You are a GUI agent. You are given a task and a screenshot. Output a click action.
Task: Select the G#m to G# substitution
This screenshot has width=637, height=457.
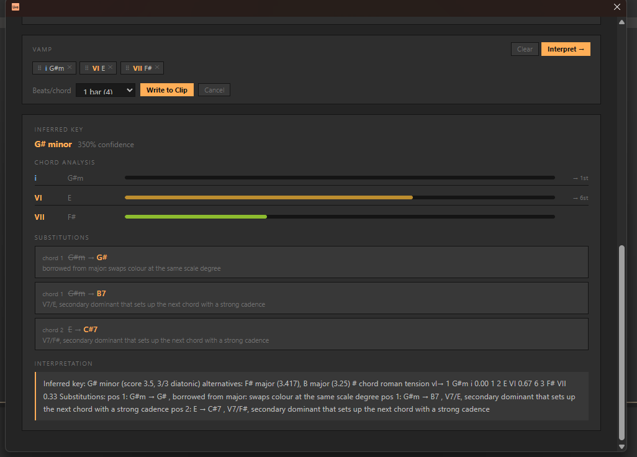pyautogui.click(x=312, y=262)
